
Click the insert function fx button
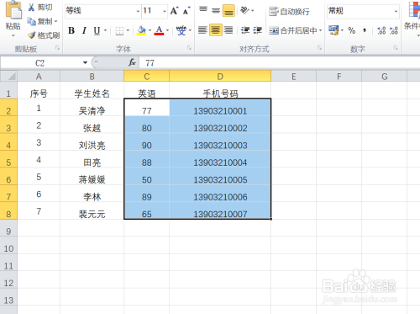coord(132,62)
